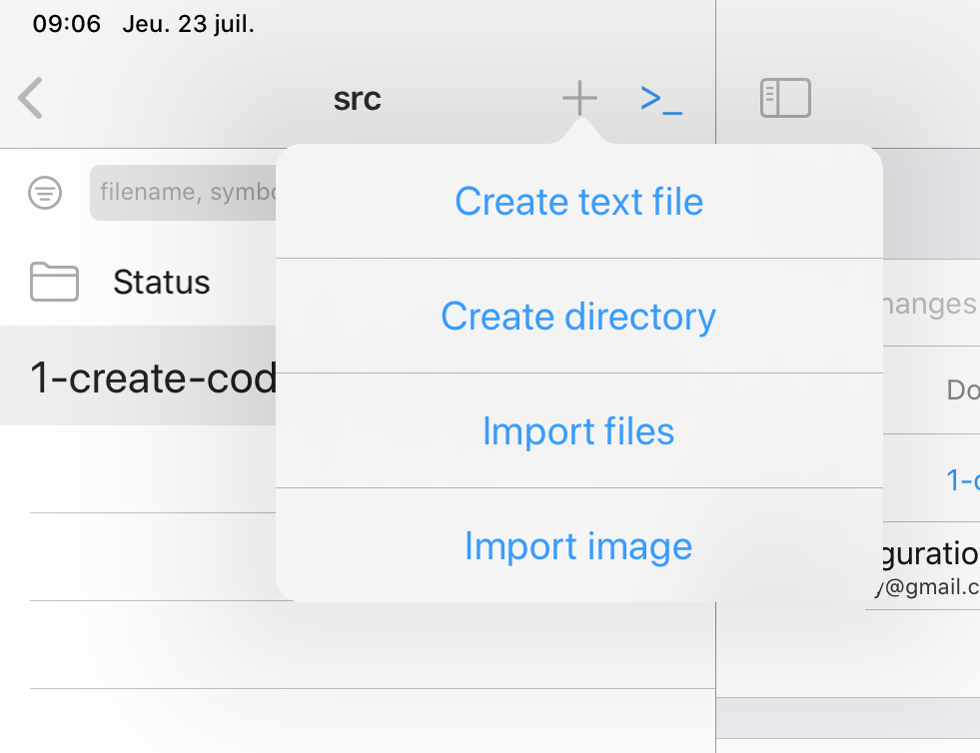Click the src folder title

(x=357, y=99)
